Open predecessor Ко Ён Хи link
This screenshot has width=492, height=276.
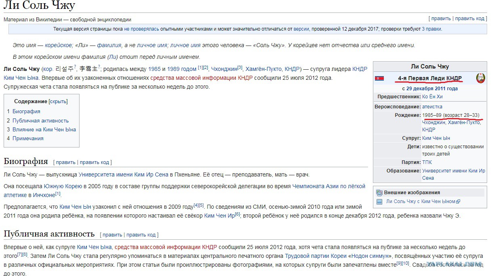click(x=432, y=97)
